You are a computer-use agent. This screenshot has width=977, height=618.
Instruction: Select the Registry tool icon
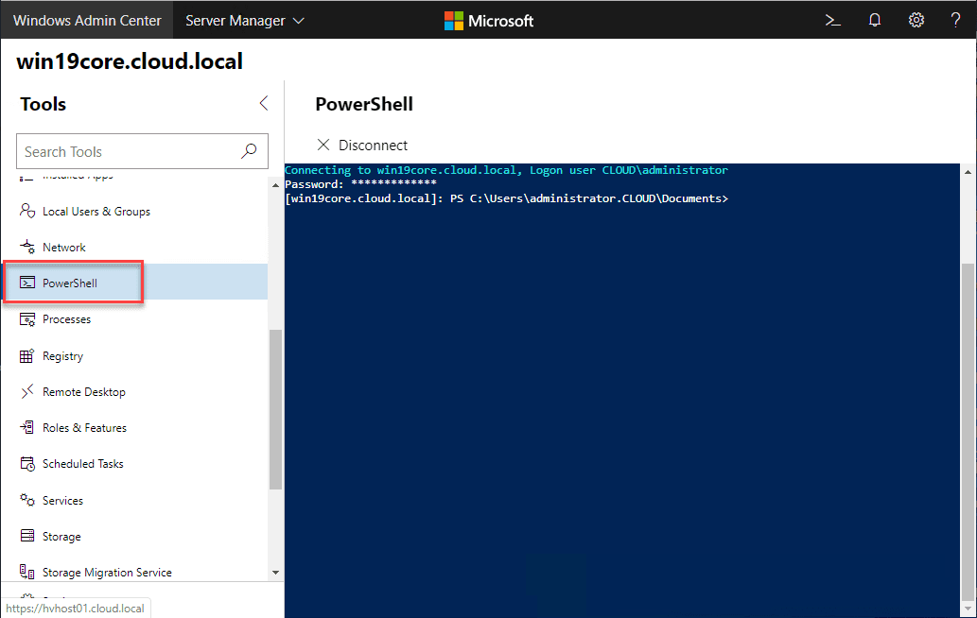coord(26,355)
